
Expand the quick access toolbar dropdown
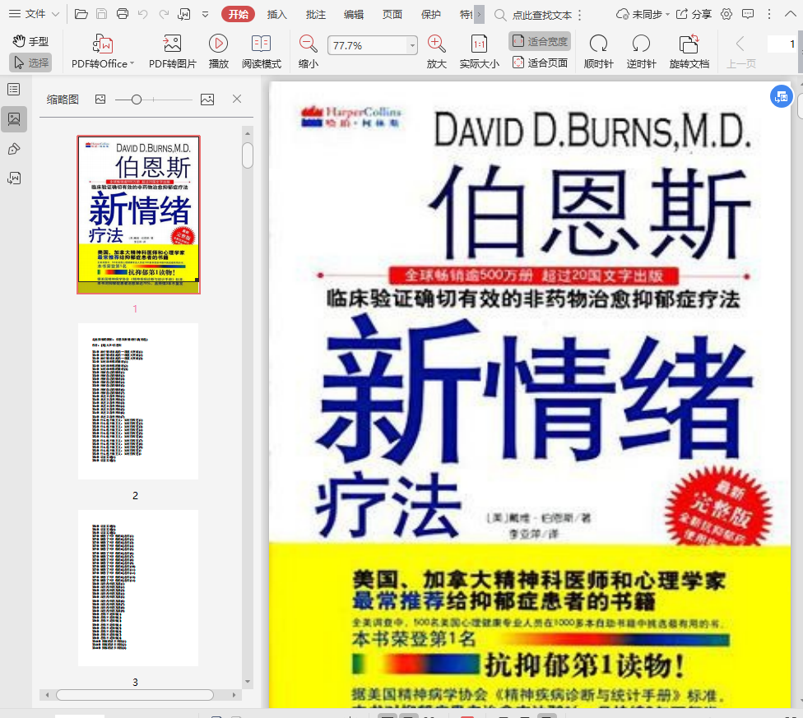tap(206, 14)
